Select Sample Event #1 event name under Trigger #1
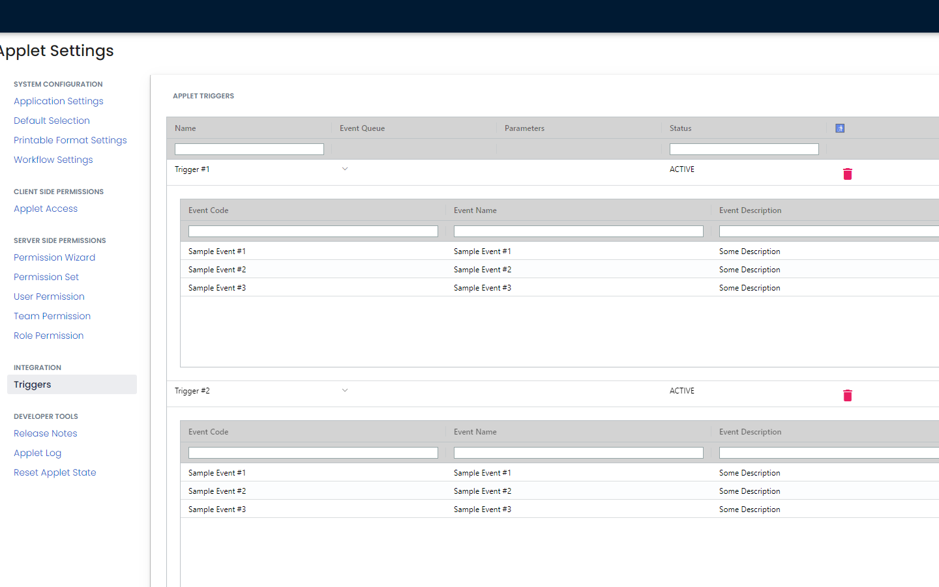 click(x=483, y=251)
